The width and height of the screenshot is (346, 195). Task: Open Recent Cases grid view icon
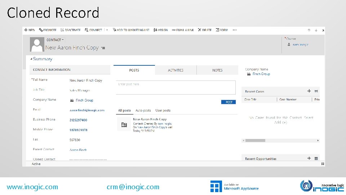[316, 91]
